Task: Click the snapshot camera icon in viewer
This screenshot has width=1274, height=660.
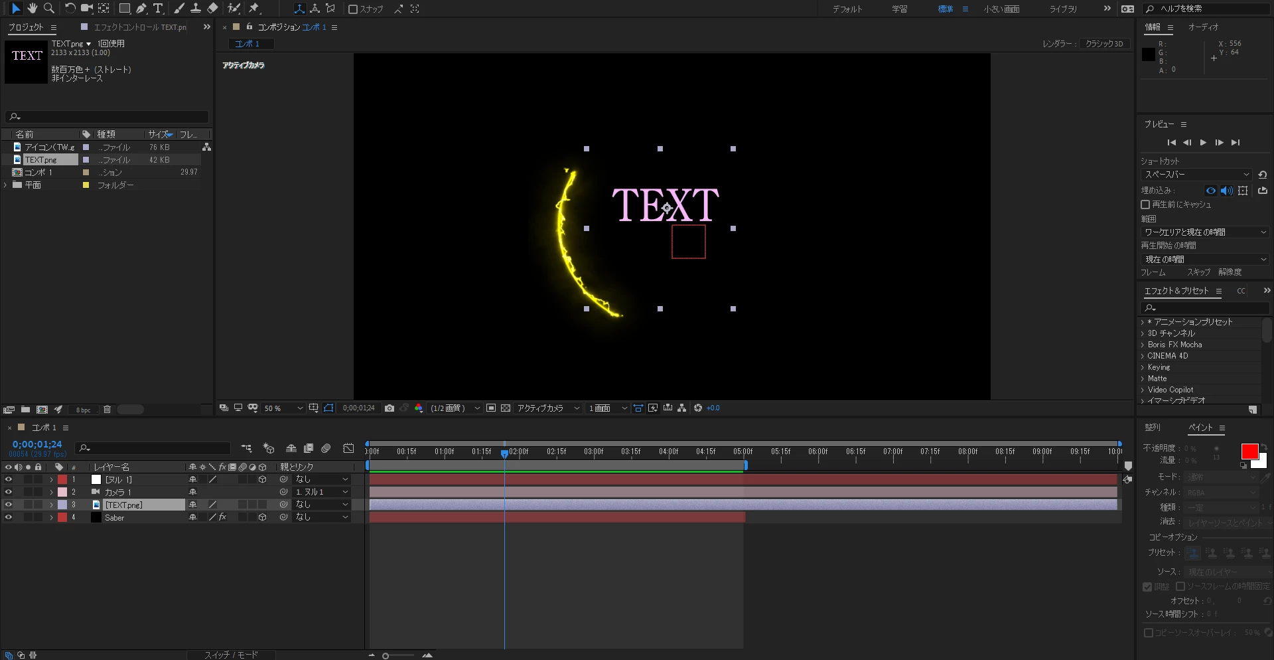Action: [389, 408]
